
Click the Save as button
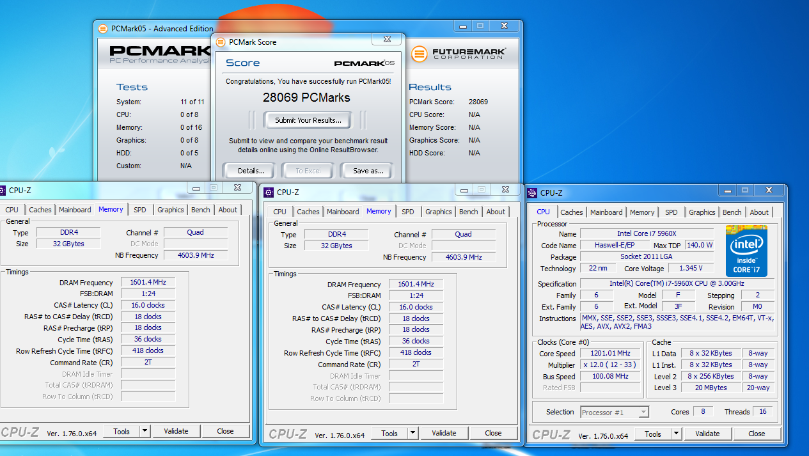coord(368,171)
